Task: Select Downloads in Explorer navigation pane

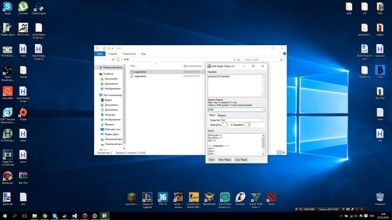Action: click(108, 115)
